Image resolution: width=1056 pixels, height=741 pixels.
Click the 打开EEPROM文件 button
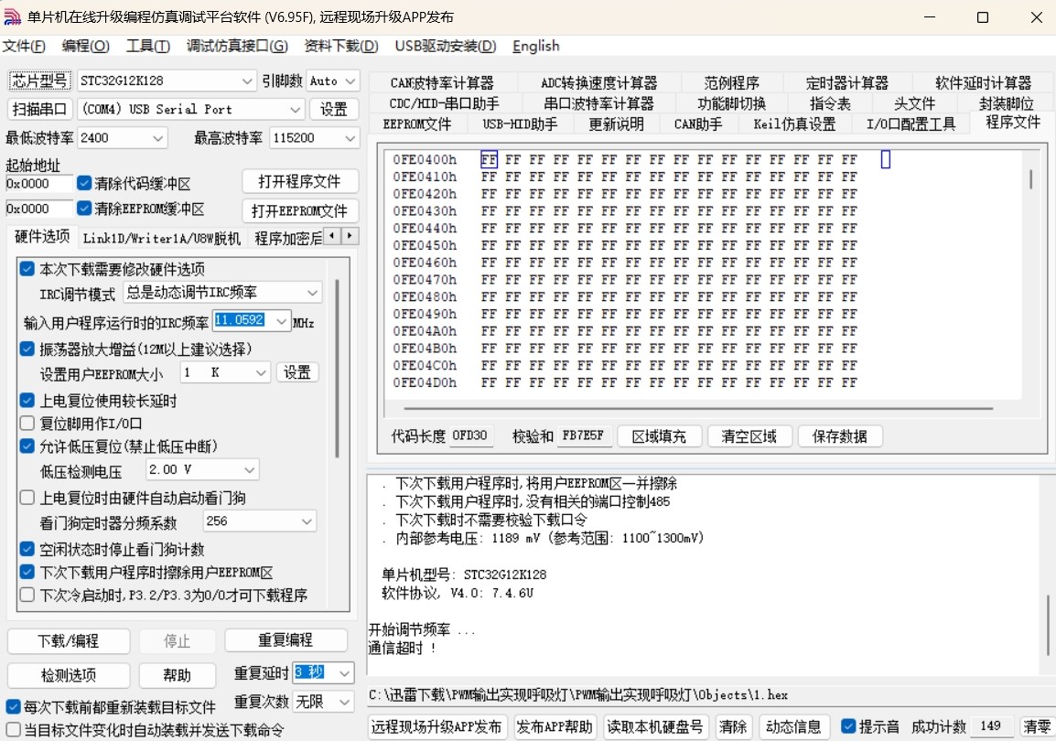tap(300, 210)
